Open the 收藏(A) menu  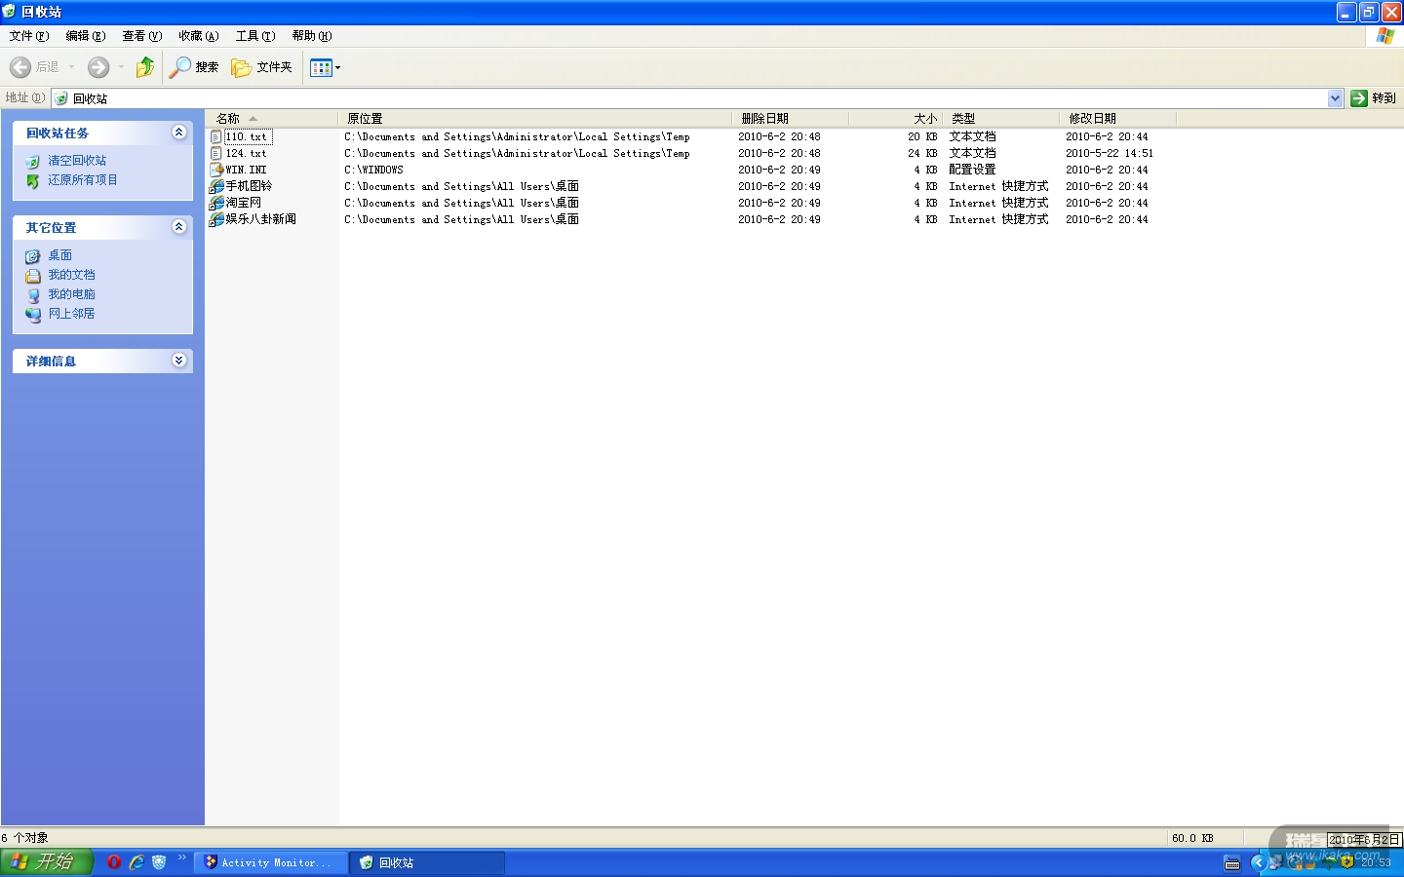pyautogui.click(x=199, y=36)
